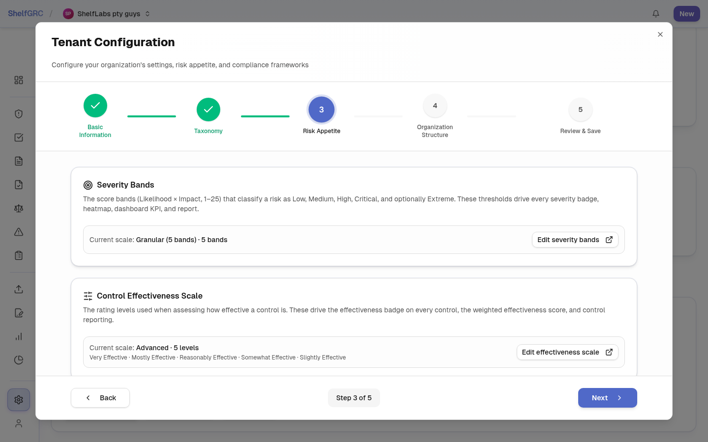
Task: Click Edit severity bands button
Action: pyautogui.click(x=575, y=240)
